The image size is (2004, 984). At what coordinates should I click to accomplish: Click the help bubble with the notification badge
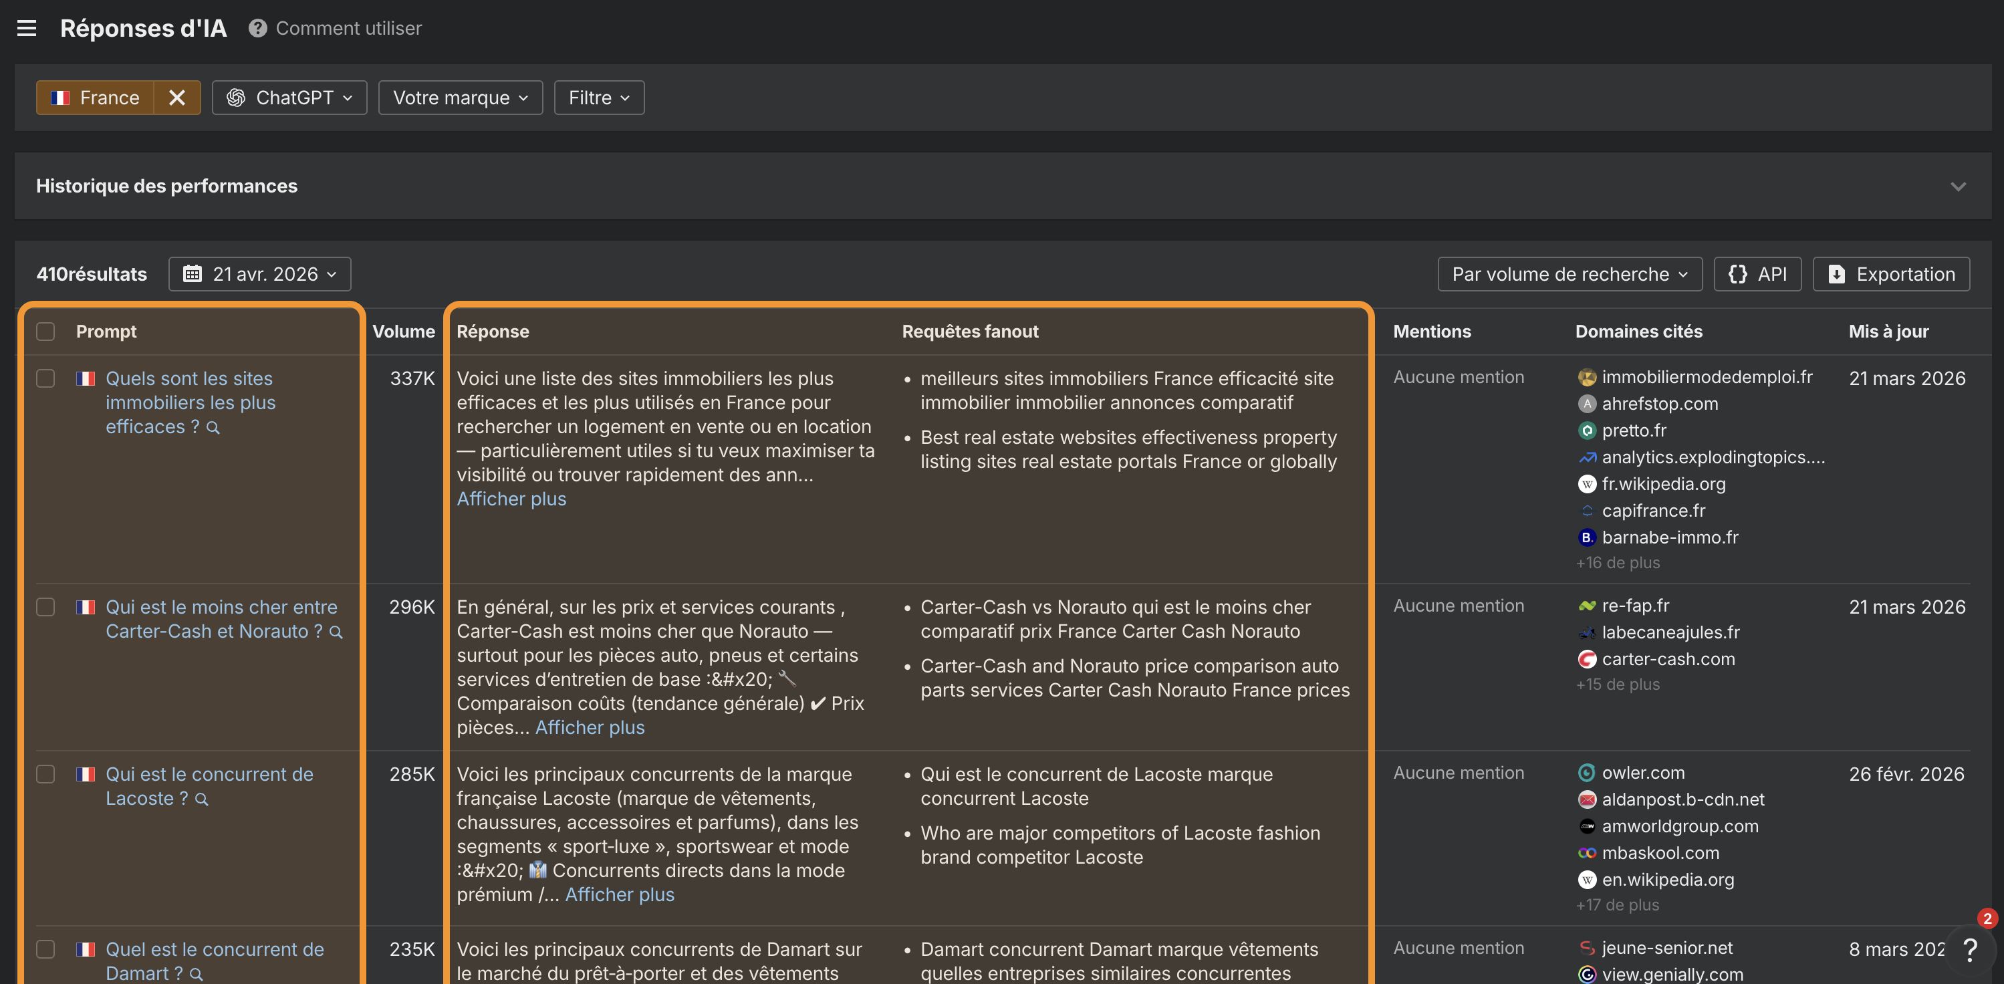1971,950
